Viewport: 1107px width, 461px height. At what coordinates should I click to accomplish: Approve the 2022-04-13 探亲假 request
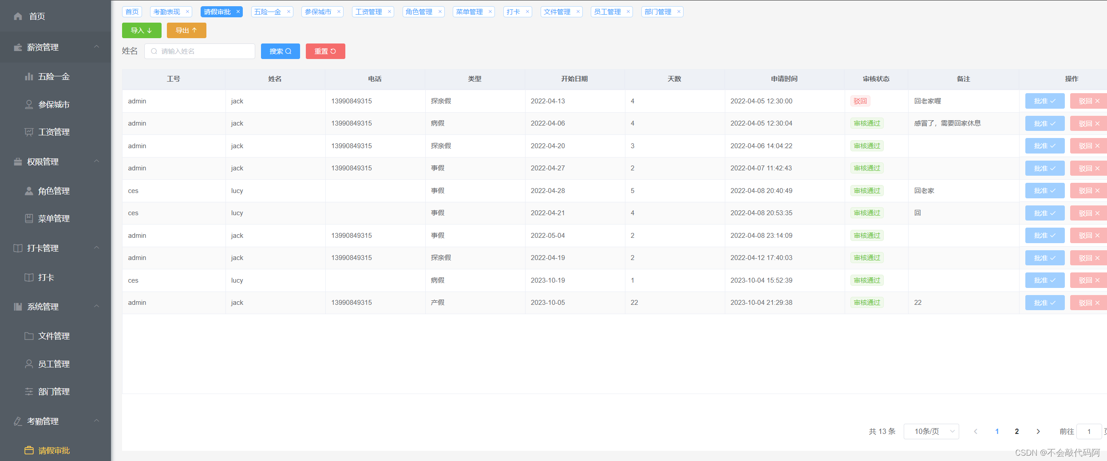tap(1045, 101)
